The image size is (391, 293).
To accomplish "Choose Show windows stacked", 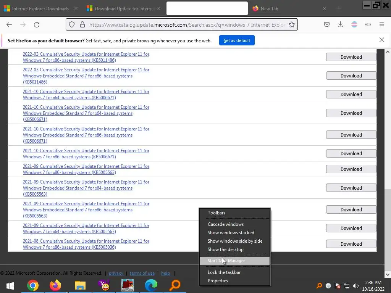I will (x=234, y=233).
